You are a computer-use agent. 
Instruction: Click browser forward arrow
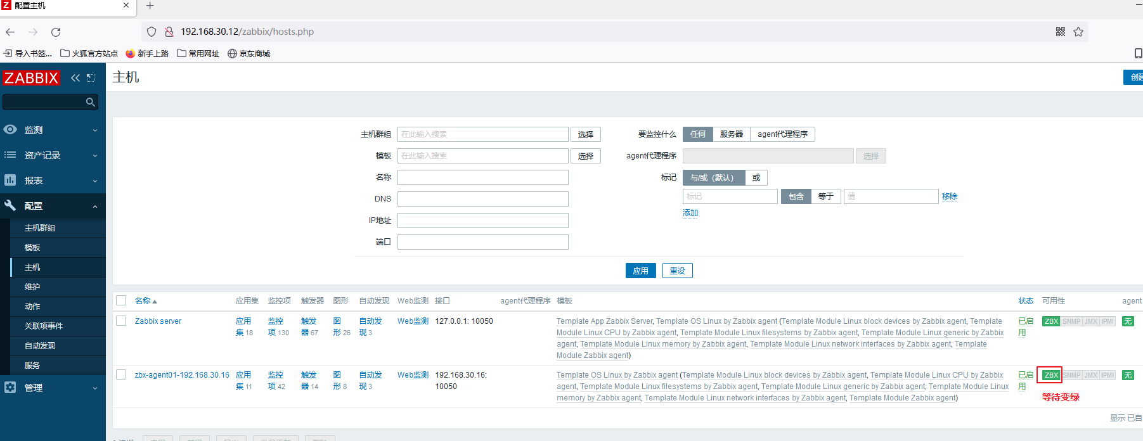[x=33, y=32]
